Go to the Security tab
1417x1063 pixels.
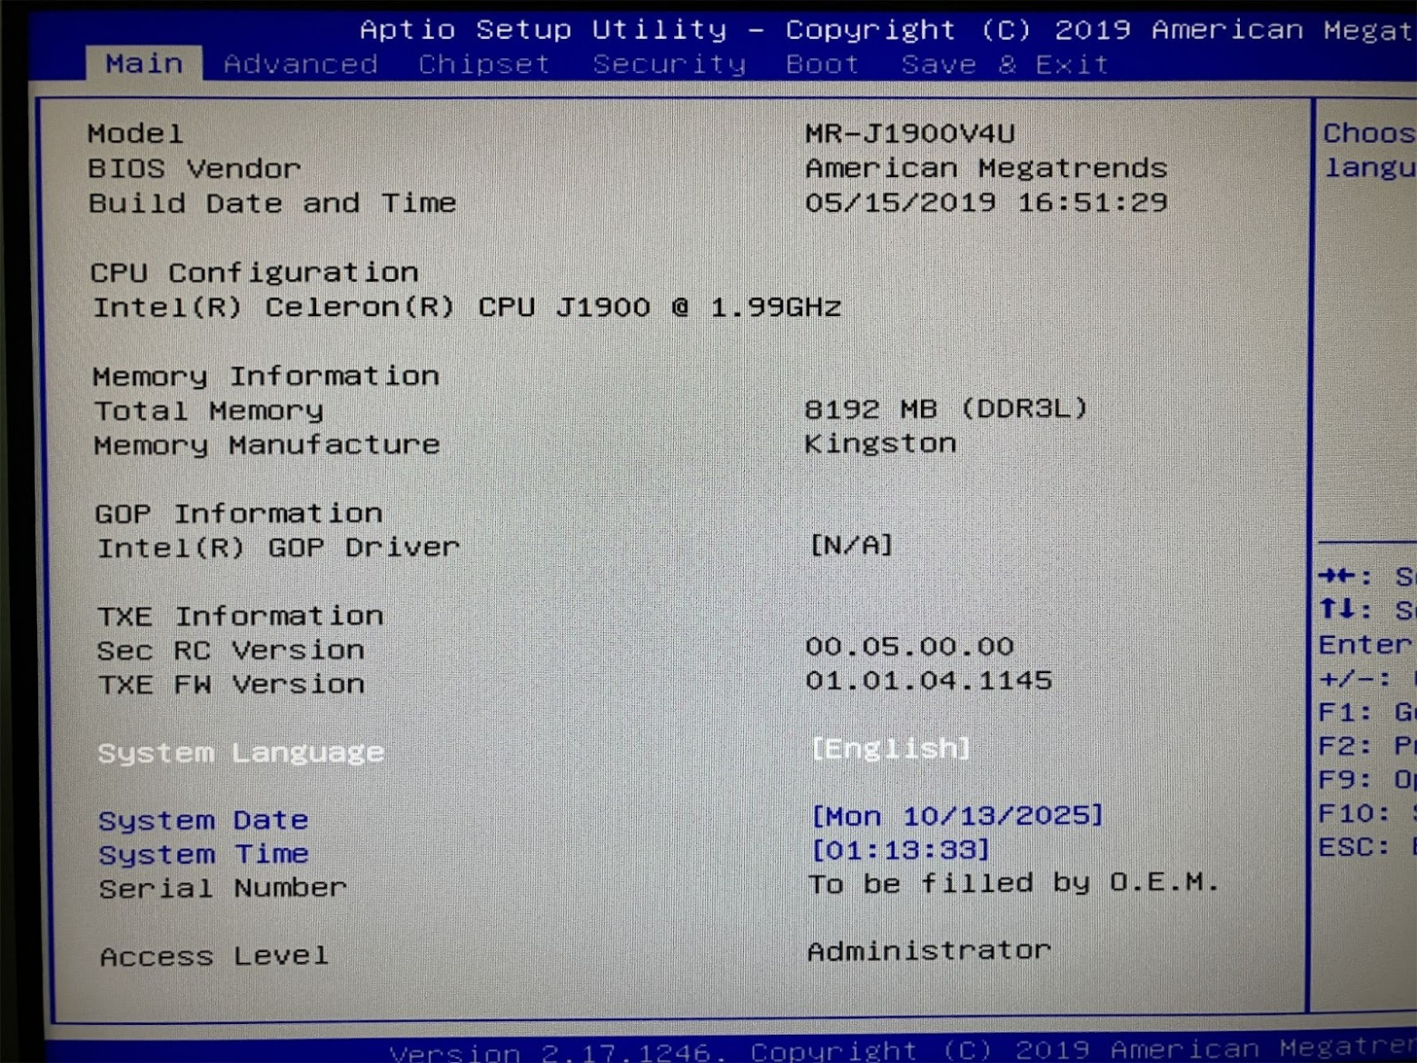(669, 65)
